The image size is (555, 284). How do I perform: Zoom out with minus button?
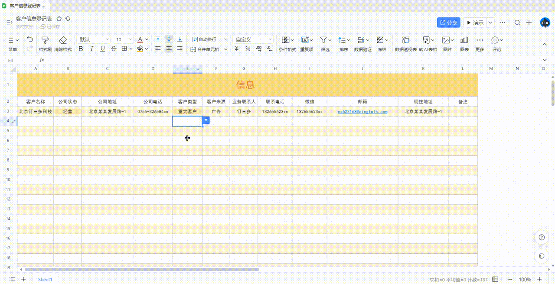(x=510, y=280)
